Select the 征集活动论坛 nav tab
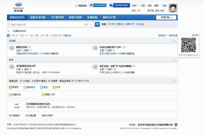Screen dimensions: 204x135 pos(17,17)
